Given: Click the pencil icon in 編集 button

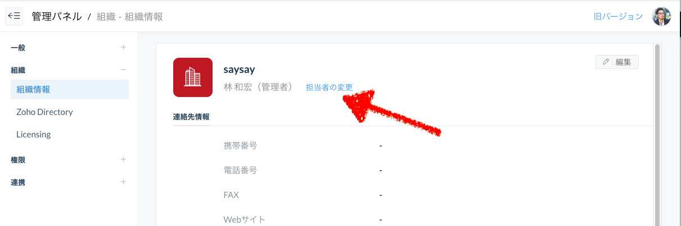Looking at the screenshot, I should coord(606,62).
